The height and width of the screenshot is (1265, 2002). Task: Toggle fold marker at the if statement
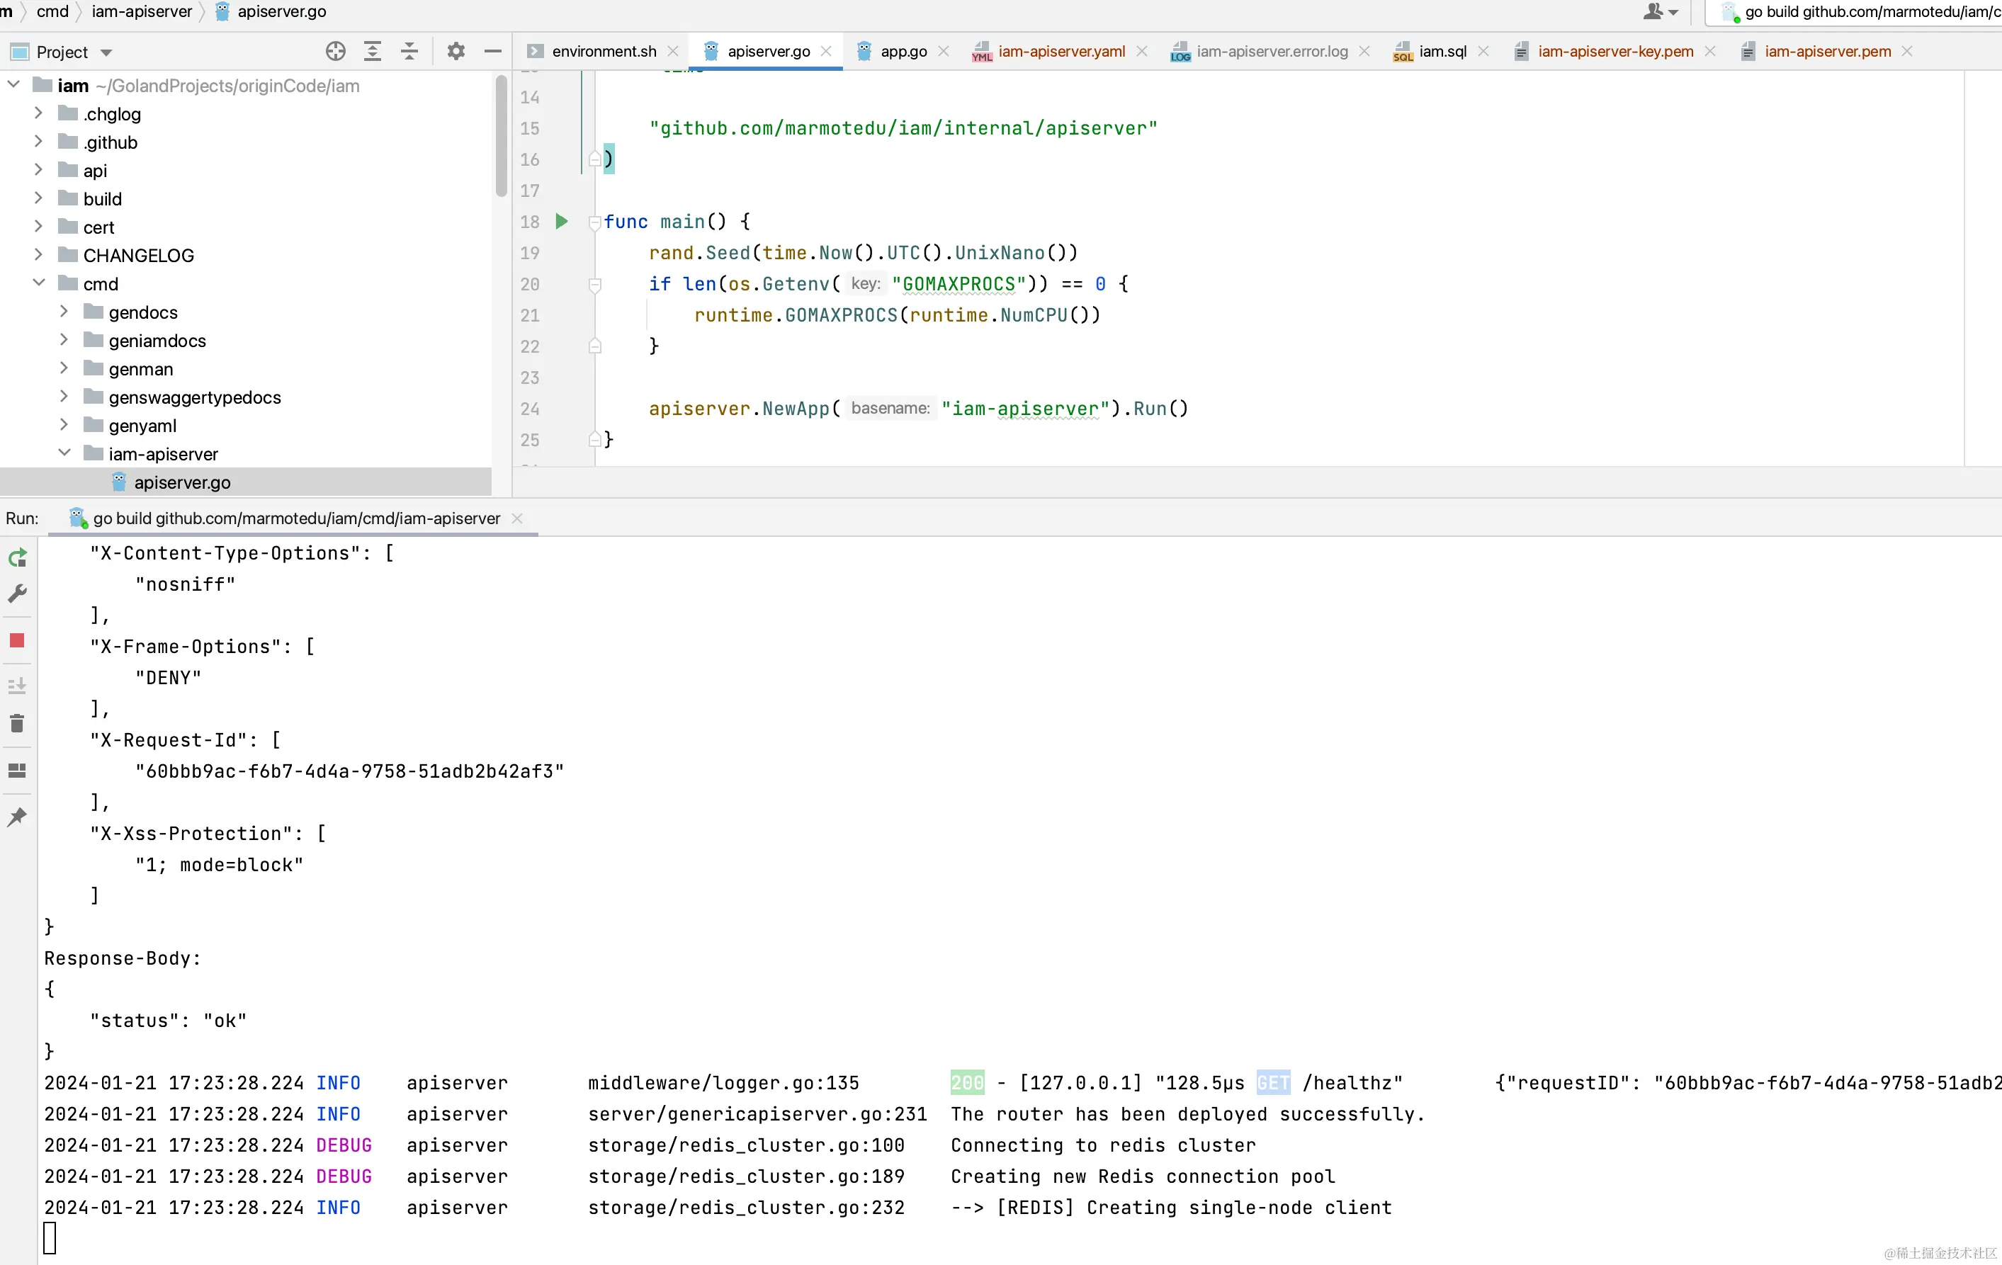594,284
